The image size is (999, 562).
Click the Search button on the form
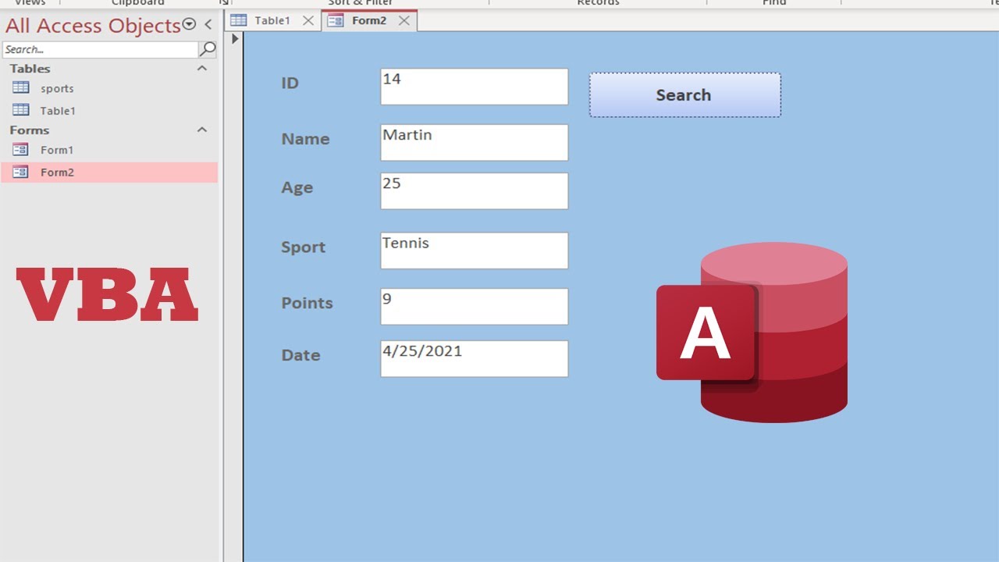coord(684,95)
